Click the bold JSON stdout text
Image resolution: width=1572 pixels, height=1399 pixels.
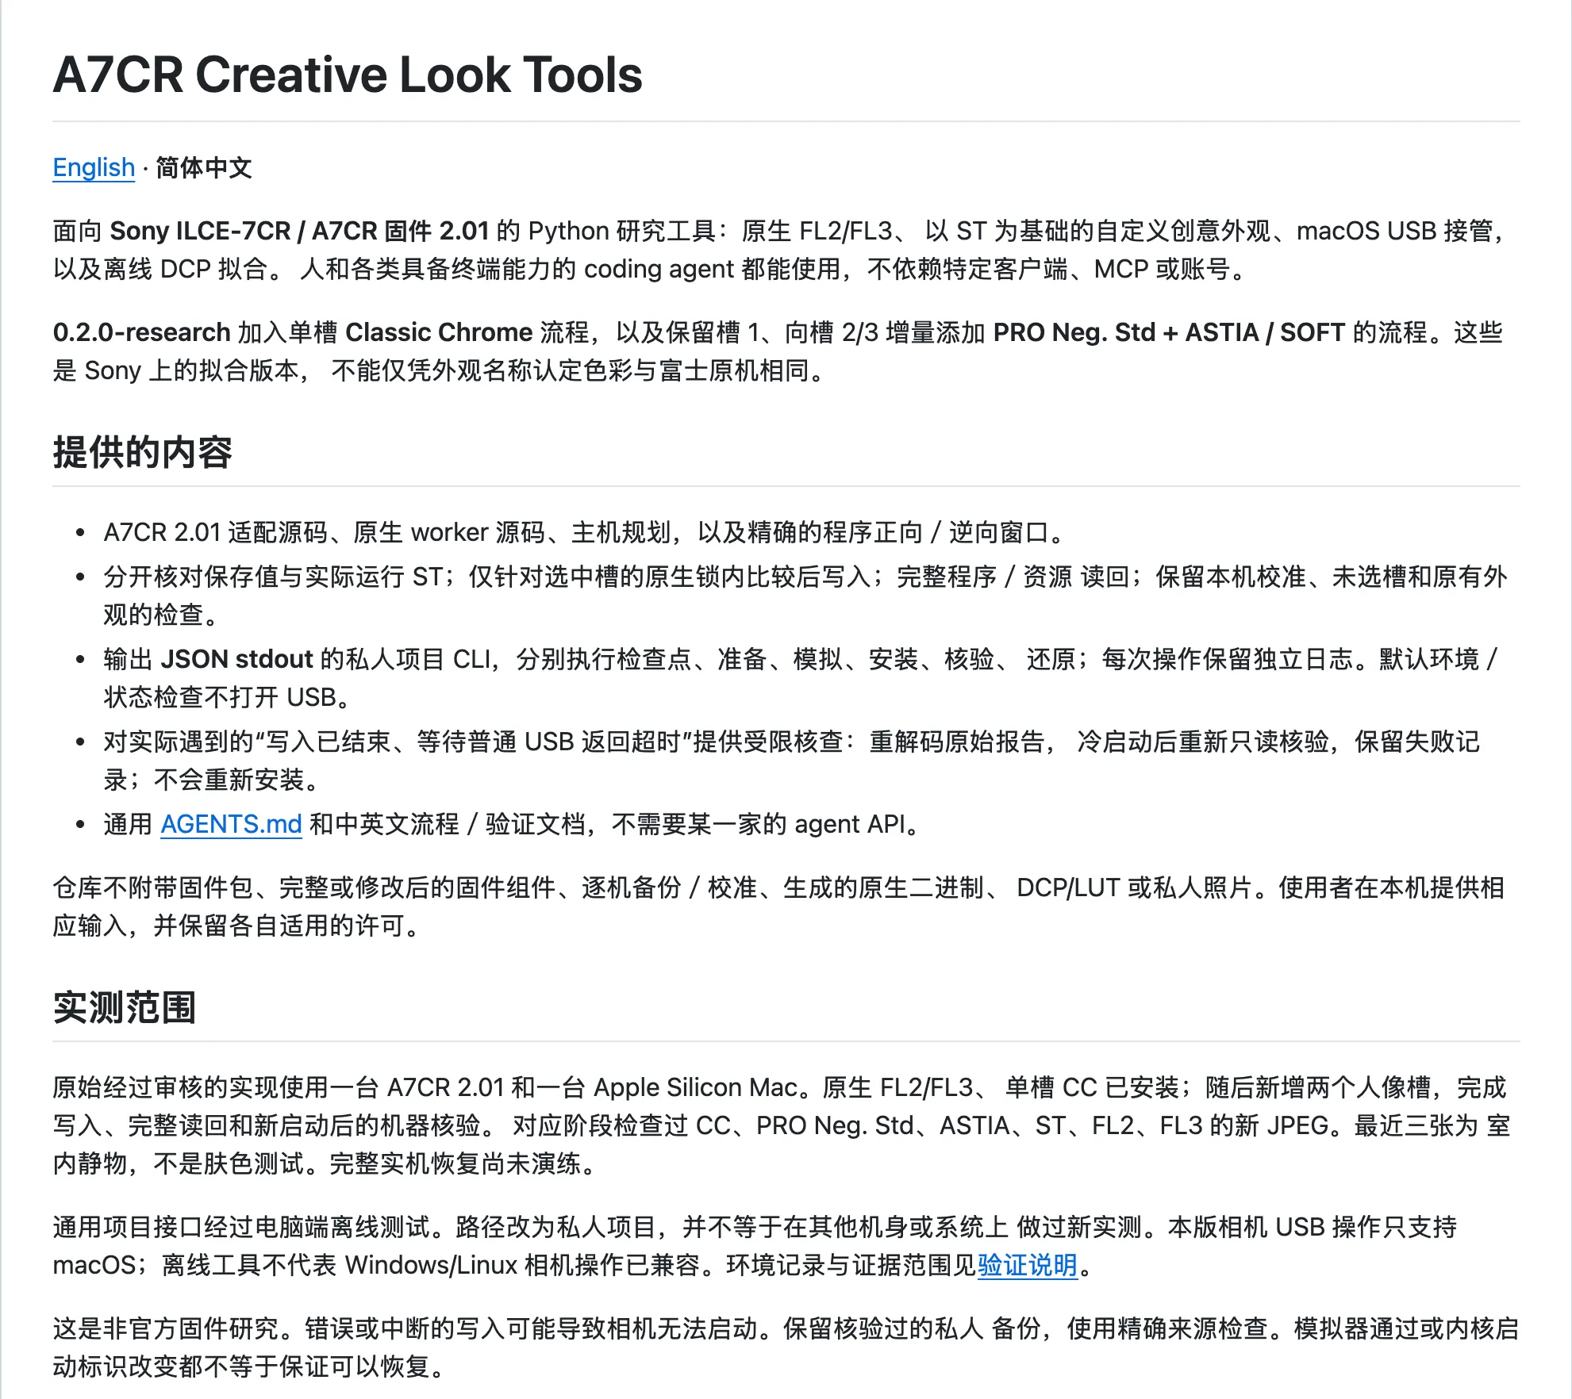click(237, 659)
